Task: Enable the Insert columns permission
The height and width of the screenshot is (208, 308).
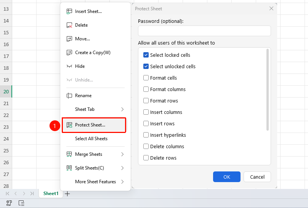Action: [146, 112]
